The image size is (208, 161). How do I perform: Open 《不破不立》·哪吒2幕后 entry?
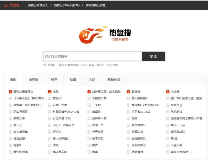tap(29, 98)
